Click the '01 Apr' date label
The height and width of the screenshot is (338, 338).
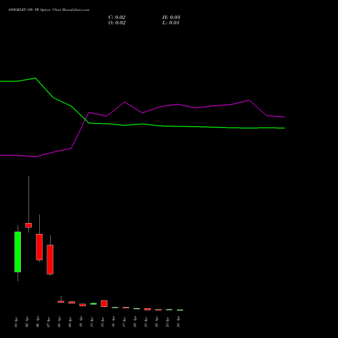coord(16,322)
